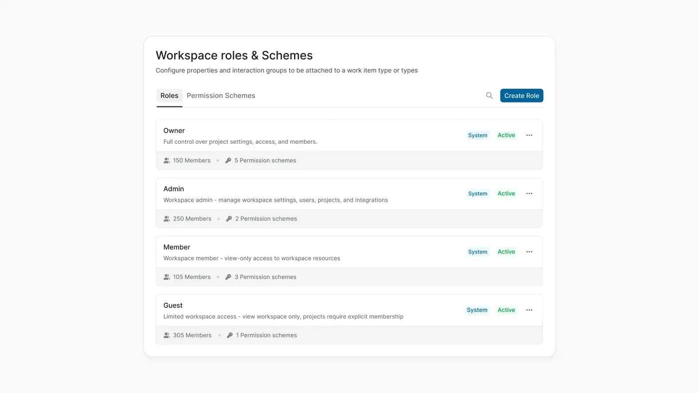The width and height of the screenshot is (699, 393).
Task: Select the Member role title
Action: pos(177,247)
